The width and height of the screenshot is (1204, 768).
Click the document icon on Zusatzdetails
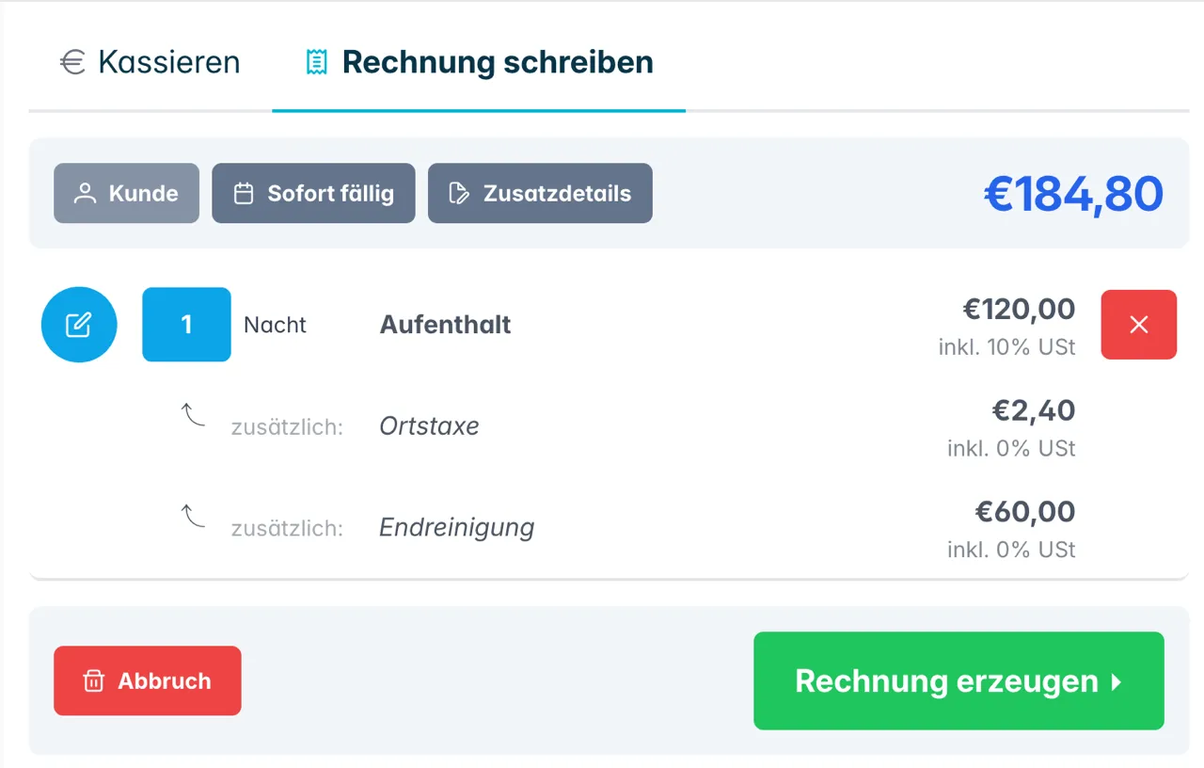click(x=459, y=193)
